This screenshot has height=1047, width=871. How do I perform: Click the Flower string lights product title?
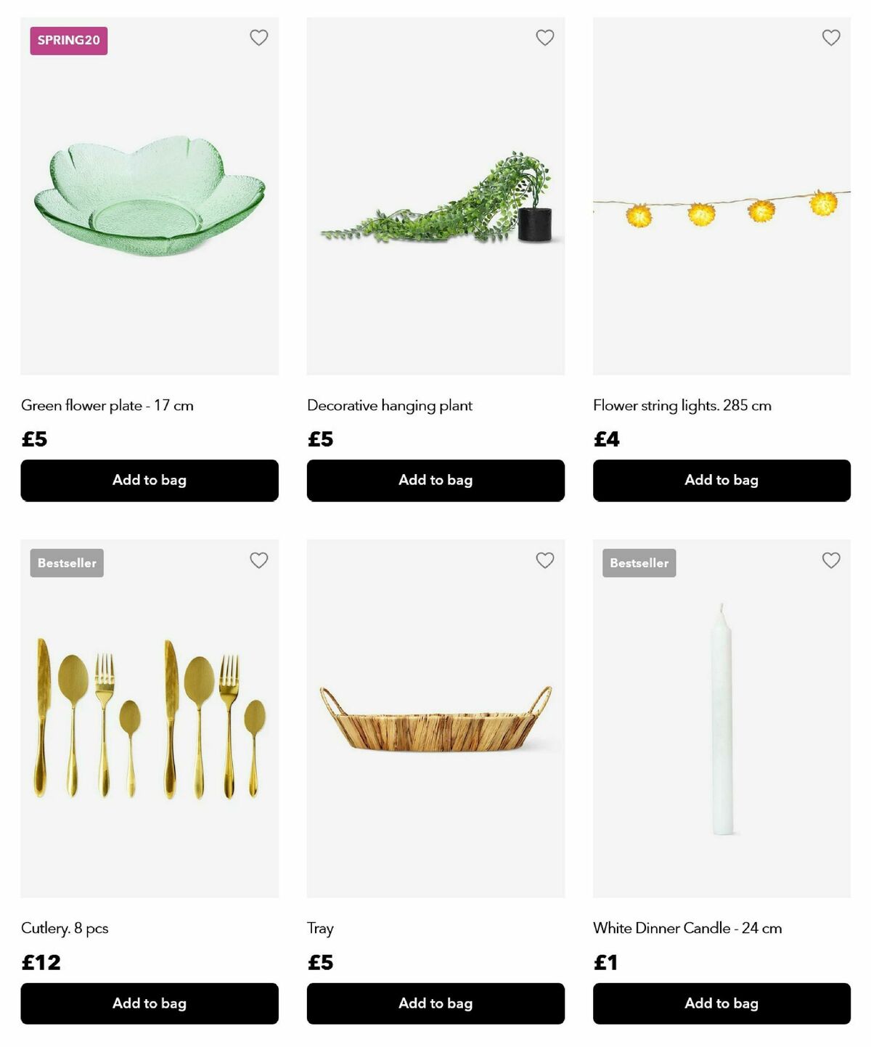point(682,405)
